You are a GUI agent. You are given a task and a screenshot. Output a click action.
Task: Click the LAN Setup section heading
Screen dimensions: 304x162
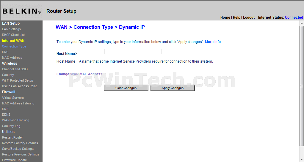11,23
